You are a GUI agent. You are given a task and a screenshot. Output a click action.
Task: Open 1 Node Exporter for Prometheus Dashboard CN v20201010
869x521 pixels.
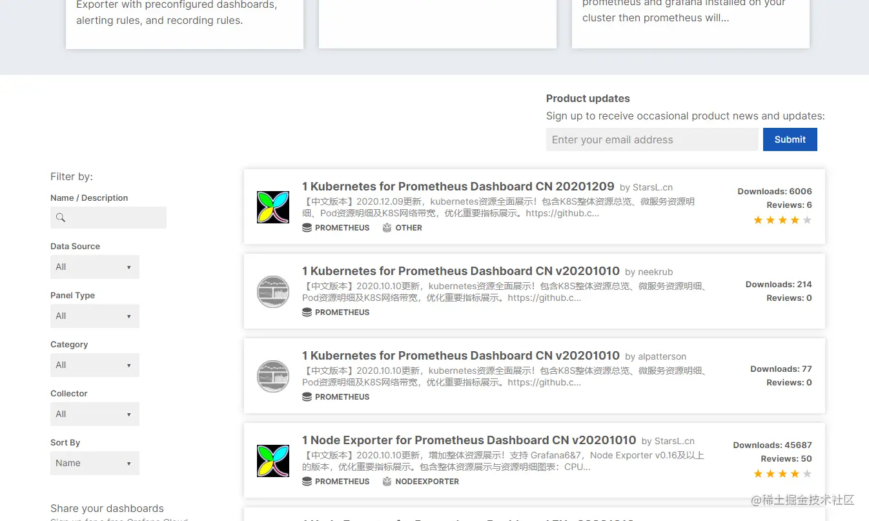469,440
